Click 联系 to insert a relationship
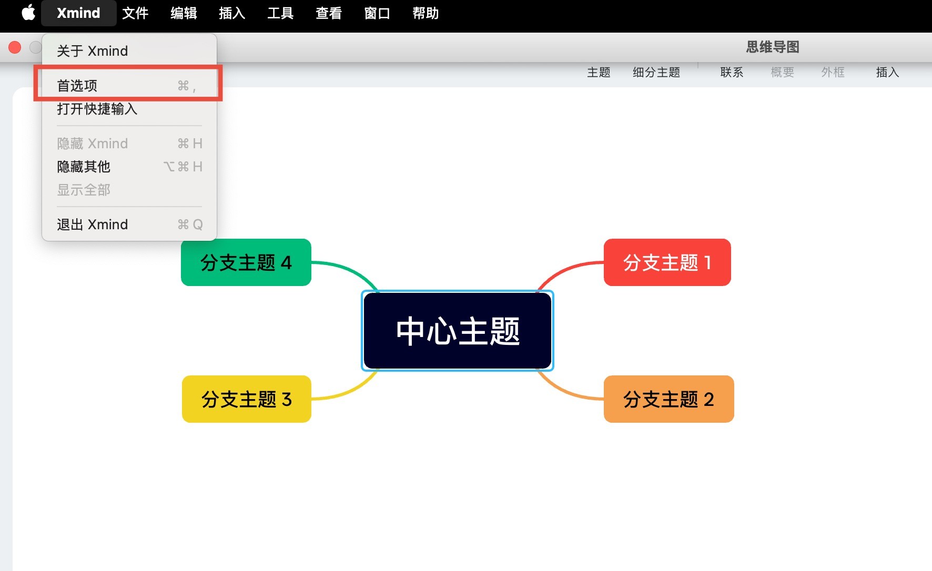 click(732, 73)
